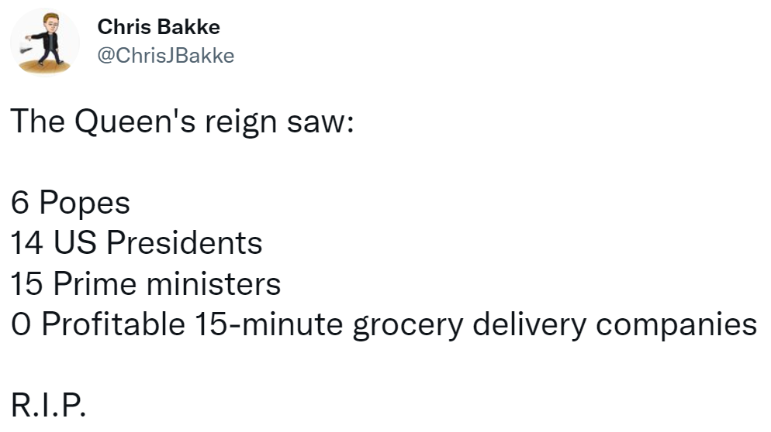Click the word "Popes"
The image size is (771, 432).
[85, 204]
